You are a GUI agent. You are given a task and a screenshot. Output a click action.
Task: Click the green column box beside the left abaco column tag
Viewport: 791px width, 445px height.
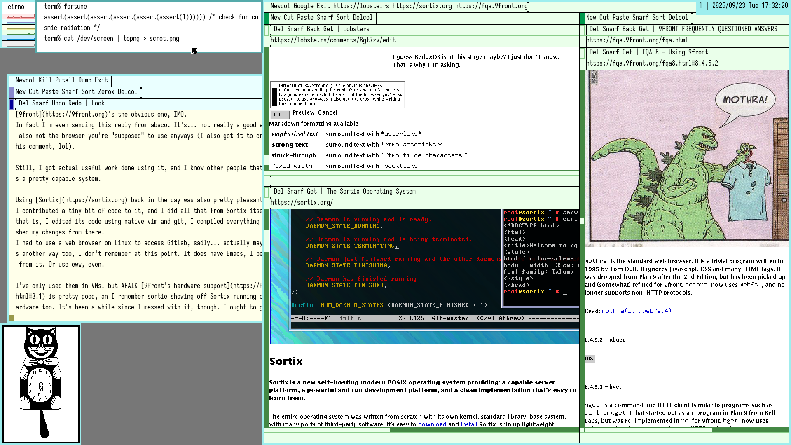[x=267, y=18]
